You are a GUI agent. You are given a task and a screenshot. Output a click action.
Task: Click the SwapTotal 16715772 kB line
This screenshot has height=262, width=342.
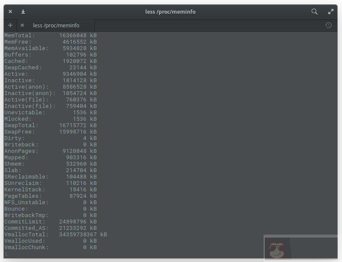pyautogui.click(x=51, y=125)
